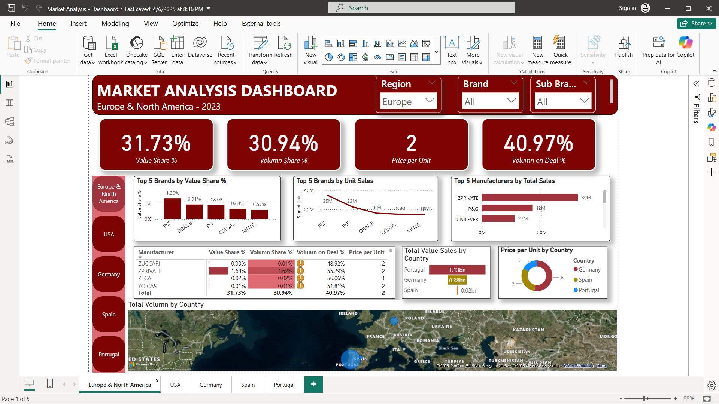Viewport: 719px width, 404px height.
Task: Open Data pane from right rail
Action: (712, 83)
